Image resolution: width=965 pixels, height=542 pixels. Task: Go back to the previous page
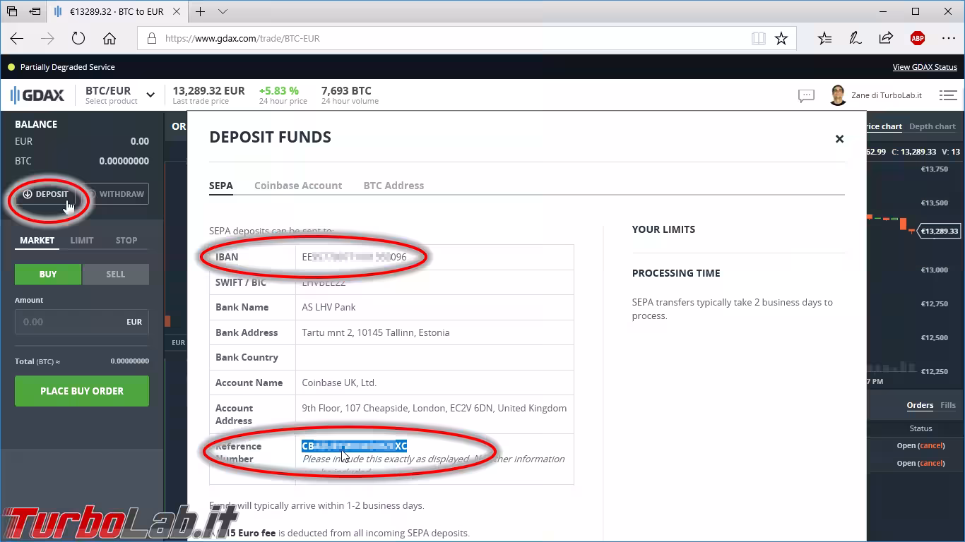(x=17, y=39)
